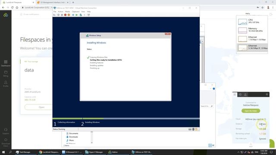Click the red Shut Down VM toolbar icon
The image size is (276, 155).
pyautogui.click(x=65, y=15)
